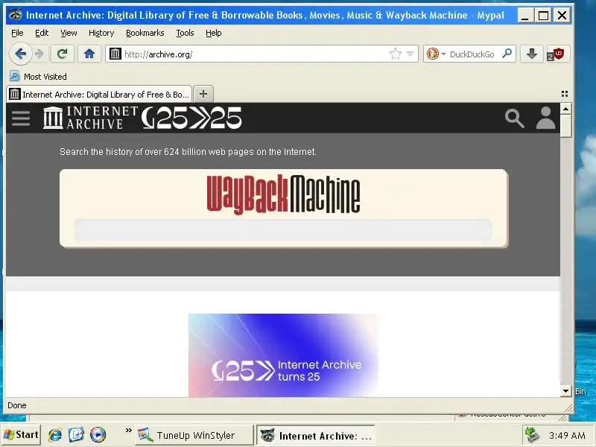This screenshot has width=596, height=447.
Task: Click the Wayback Machine logo
Action: (x=283, y=194)
